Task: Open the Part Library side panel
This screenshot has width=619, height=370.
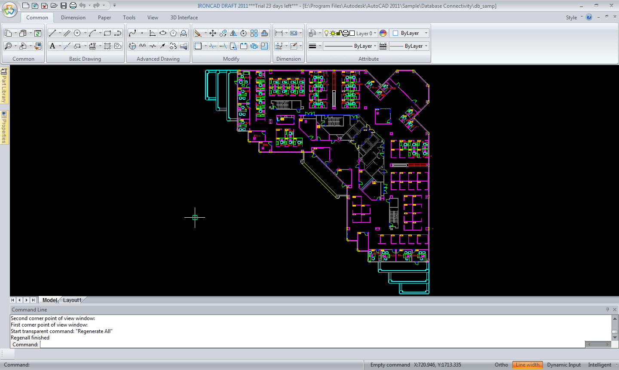Action: point(4,86)
